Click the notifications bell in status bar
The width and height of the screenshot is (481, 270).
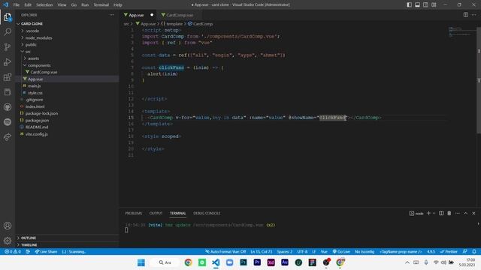(474, 251)
